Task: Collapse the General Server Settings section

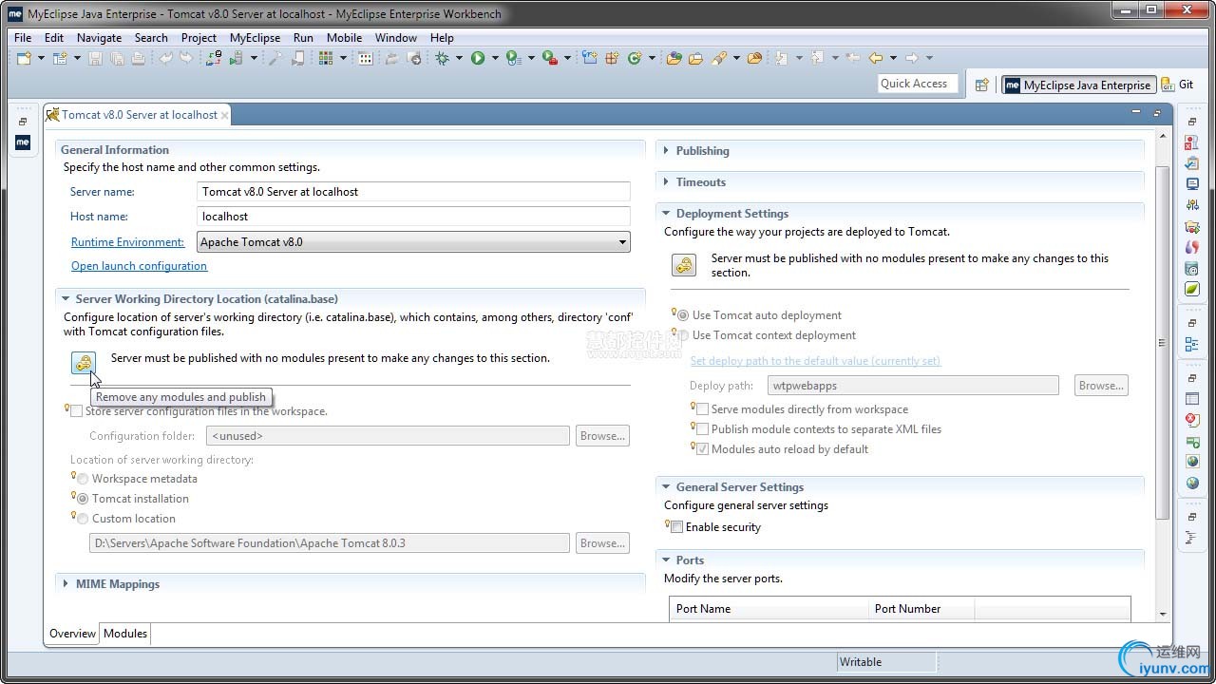Action: pyautogui.click(x=666, y=487)
